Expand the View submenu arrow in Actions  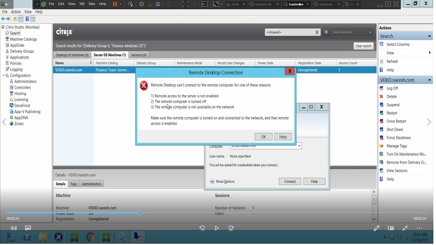(x=430, y=53)
